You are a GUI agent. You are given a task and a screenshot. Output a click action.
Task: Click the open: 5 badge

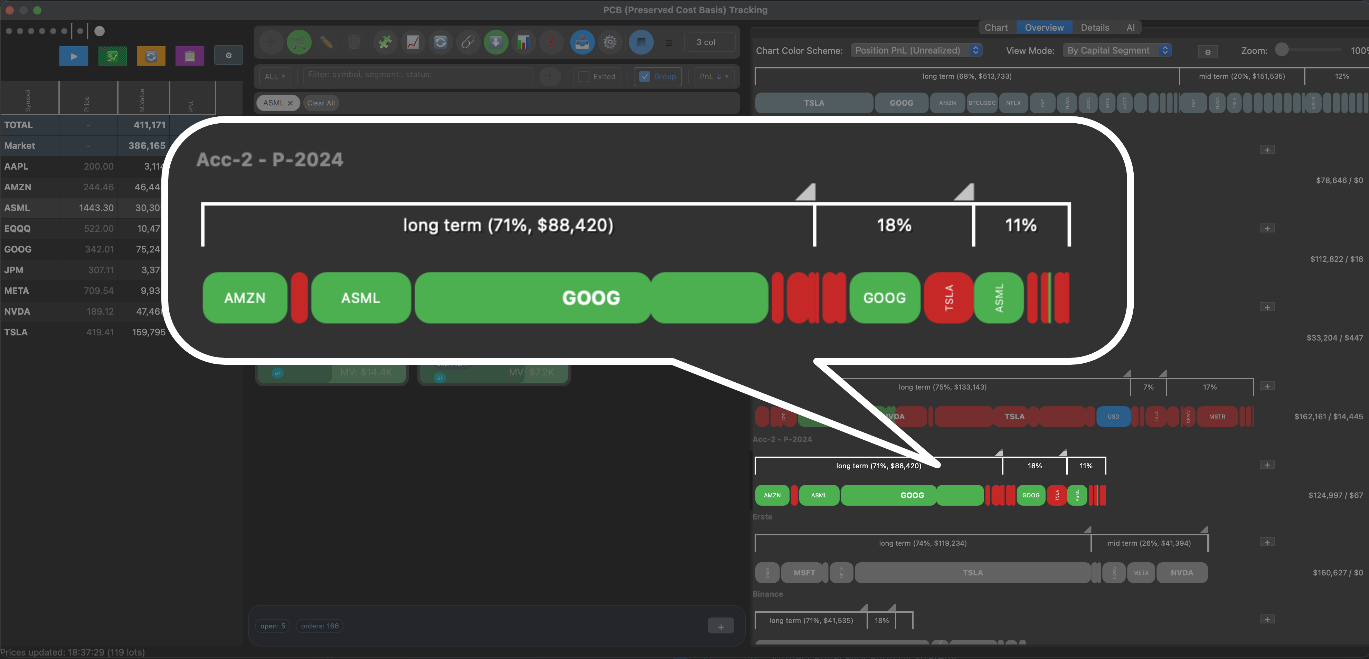[273, 626]
